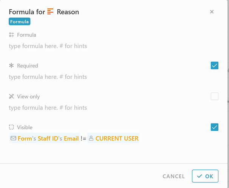The image size is (229, 188).
Task: Click the crossed pencil View only icon
Action: (x=11, y=96)
